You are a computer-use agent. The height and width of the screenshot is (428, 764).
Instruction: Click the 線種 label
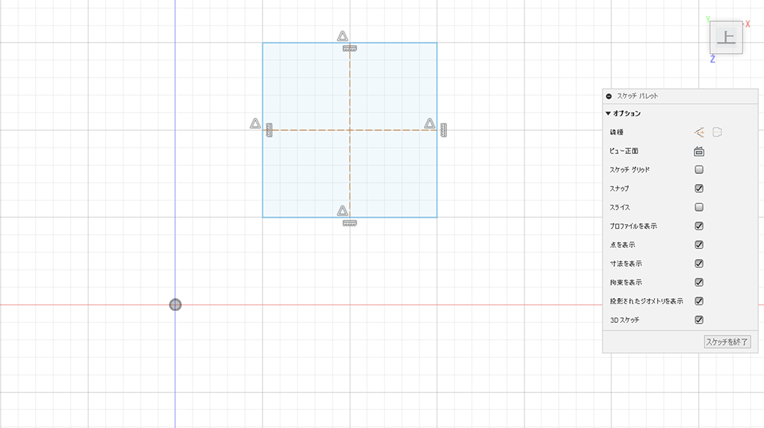(616, 132)
